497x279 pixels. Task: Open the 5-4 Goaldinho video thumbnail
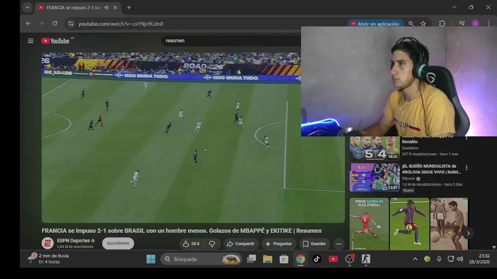(x=375, y=148)
